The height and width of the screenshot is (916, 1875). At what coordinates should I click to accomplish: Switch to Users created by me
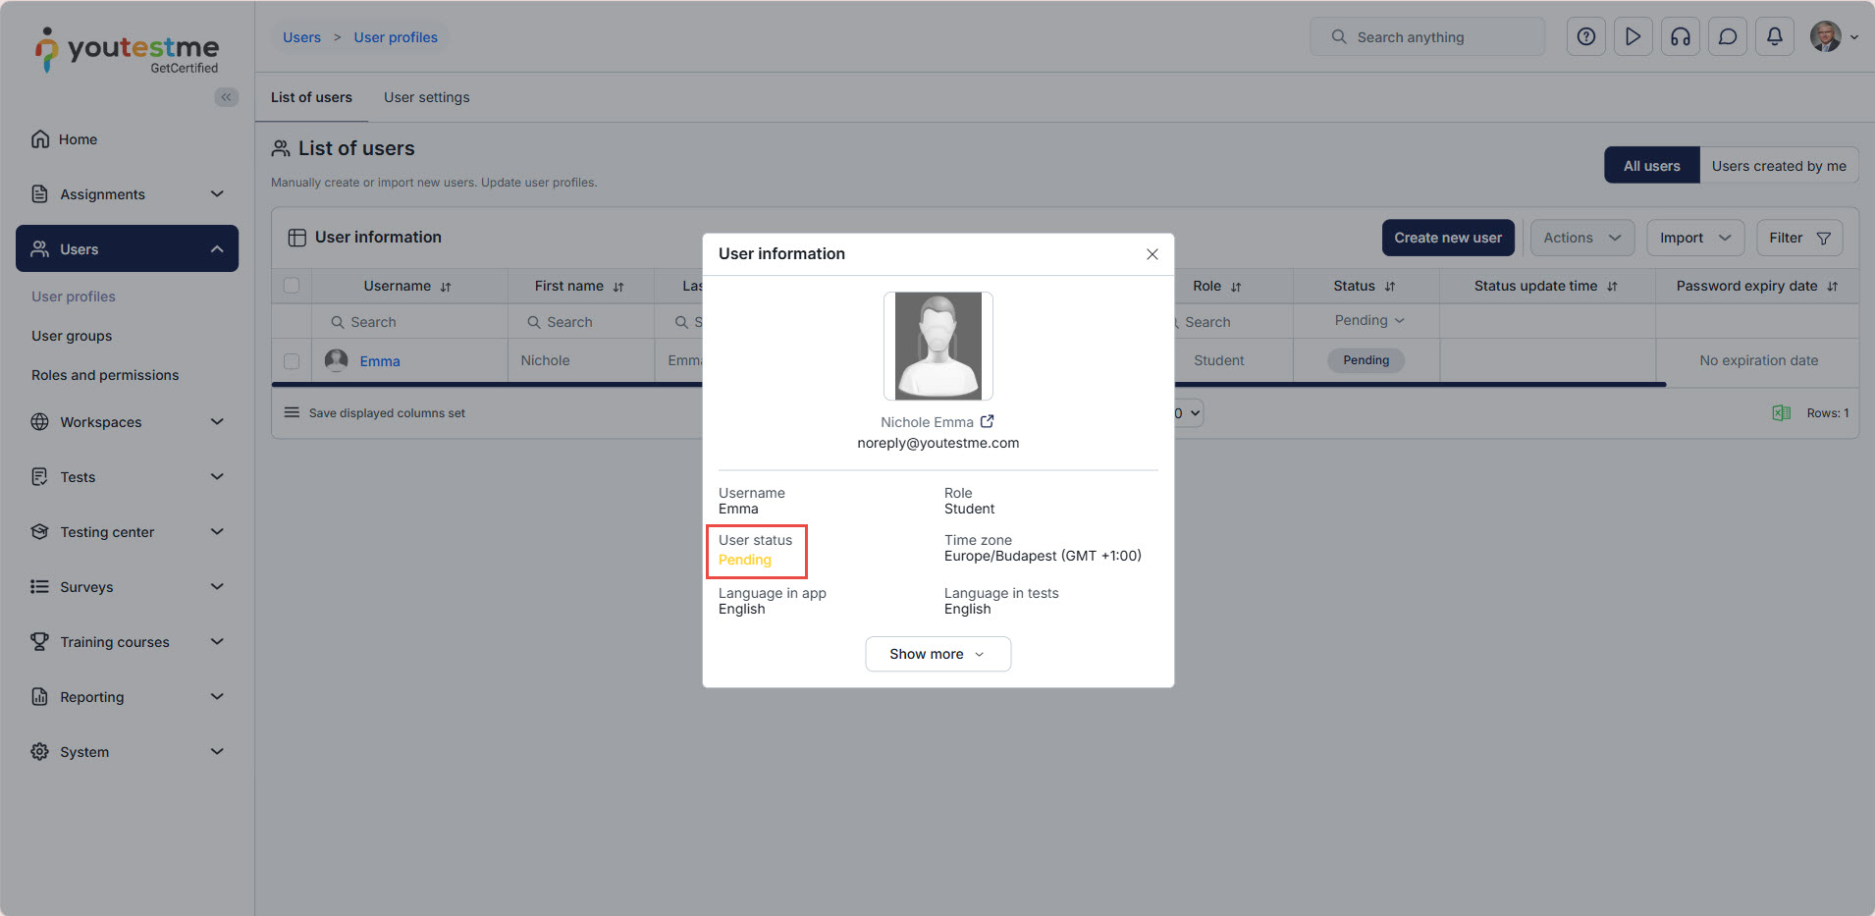click(x=1778, y=166)
